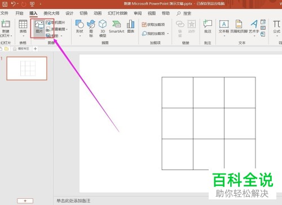Open the 艺术字 WordArt gallery
The height and width of the screenshot is (205, 282).
click(254, 28)
